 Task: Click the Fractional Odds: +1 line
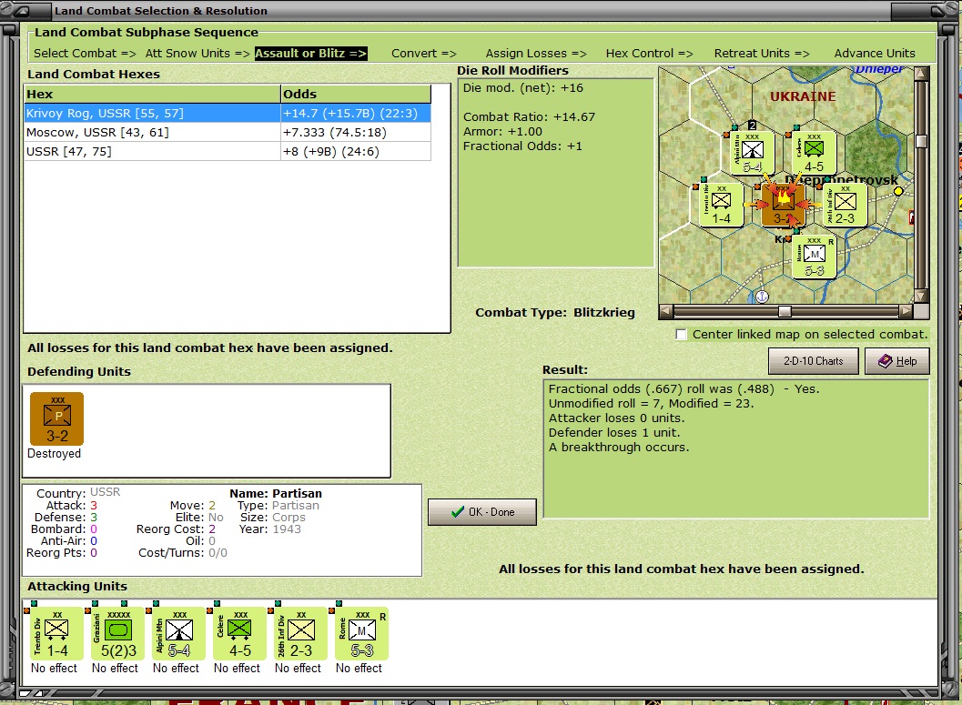pos(522,146)
